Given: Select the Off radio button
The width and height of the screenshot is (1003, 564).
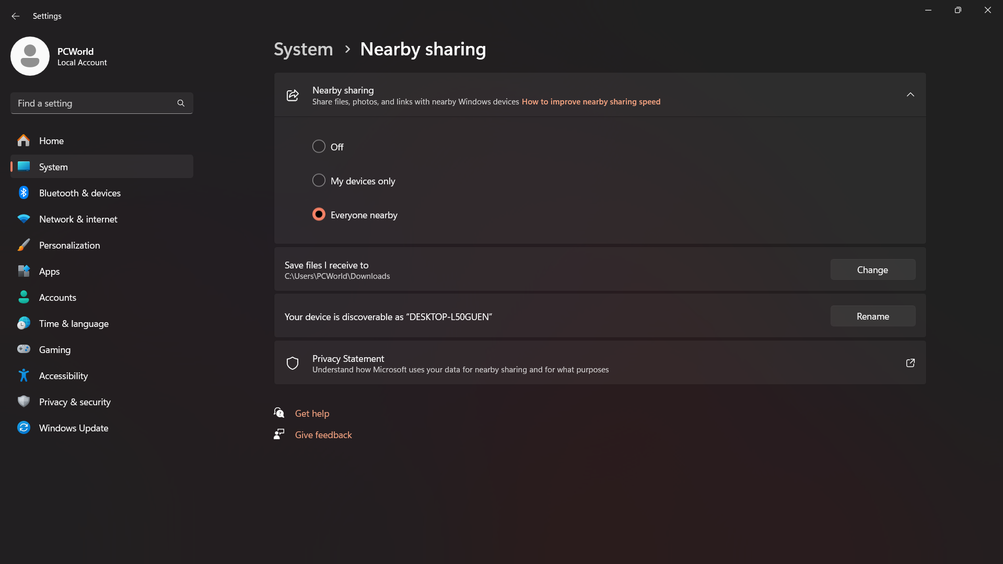Looking at the screenshot, I should pyautogui.click(x=318, y=146).
